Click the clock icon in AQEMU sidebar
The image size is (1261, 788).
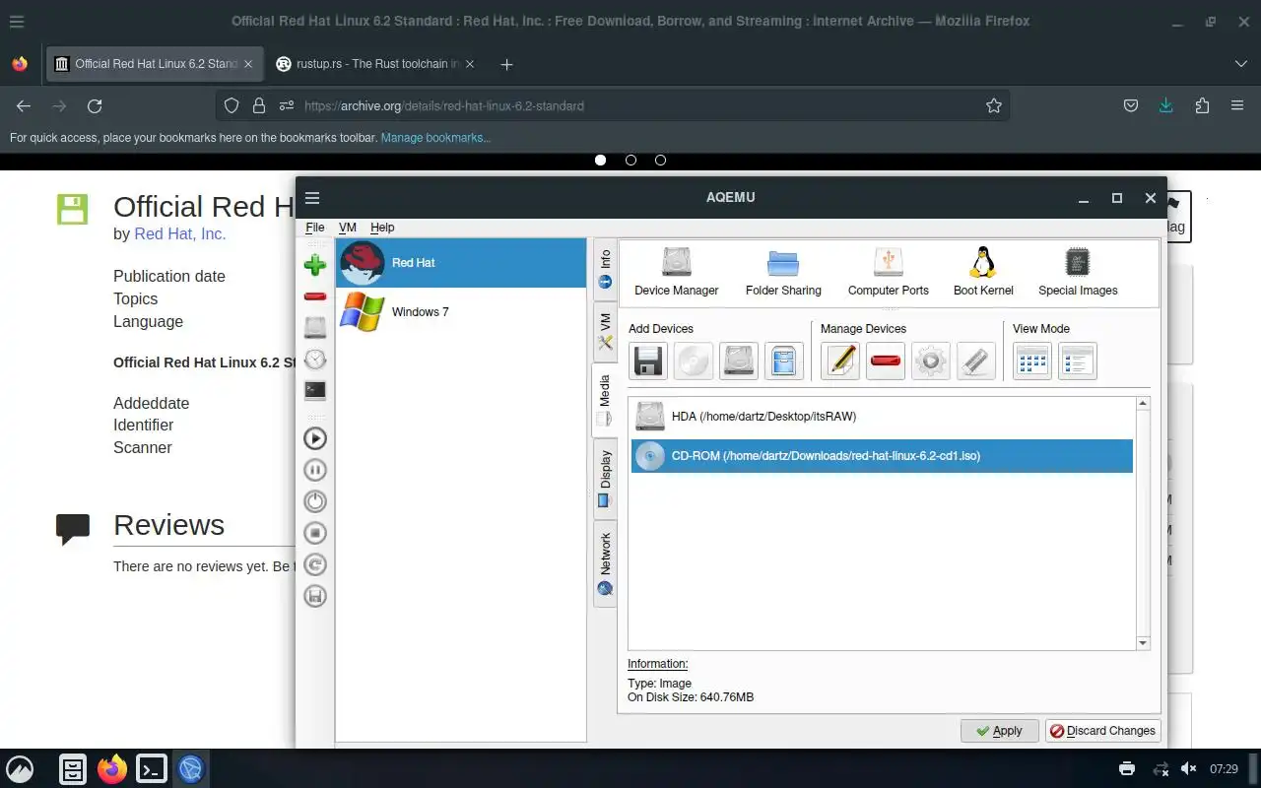click(x=315, y=359)
